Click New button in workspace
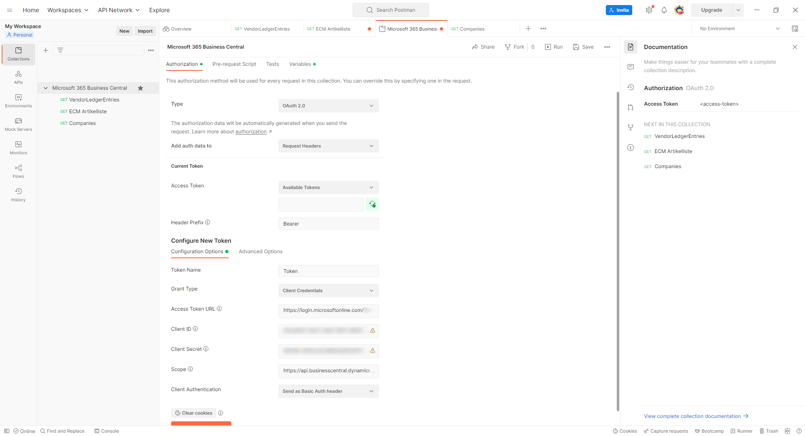 125,31
